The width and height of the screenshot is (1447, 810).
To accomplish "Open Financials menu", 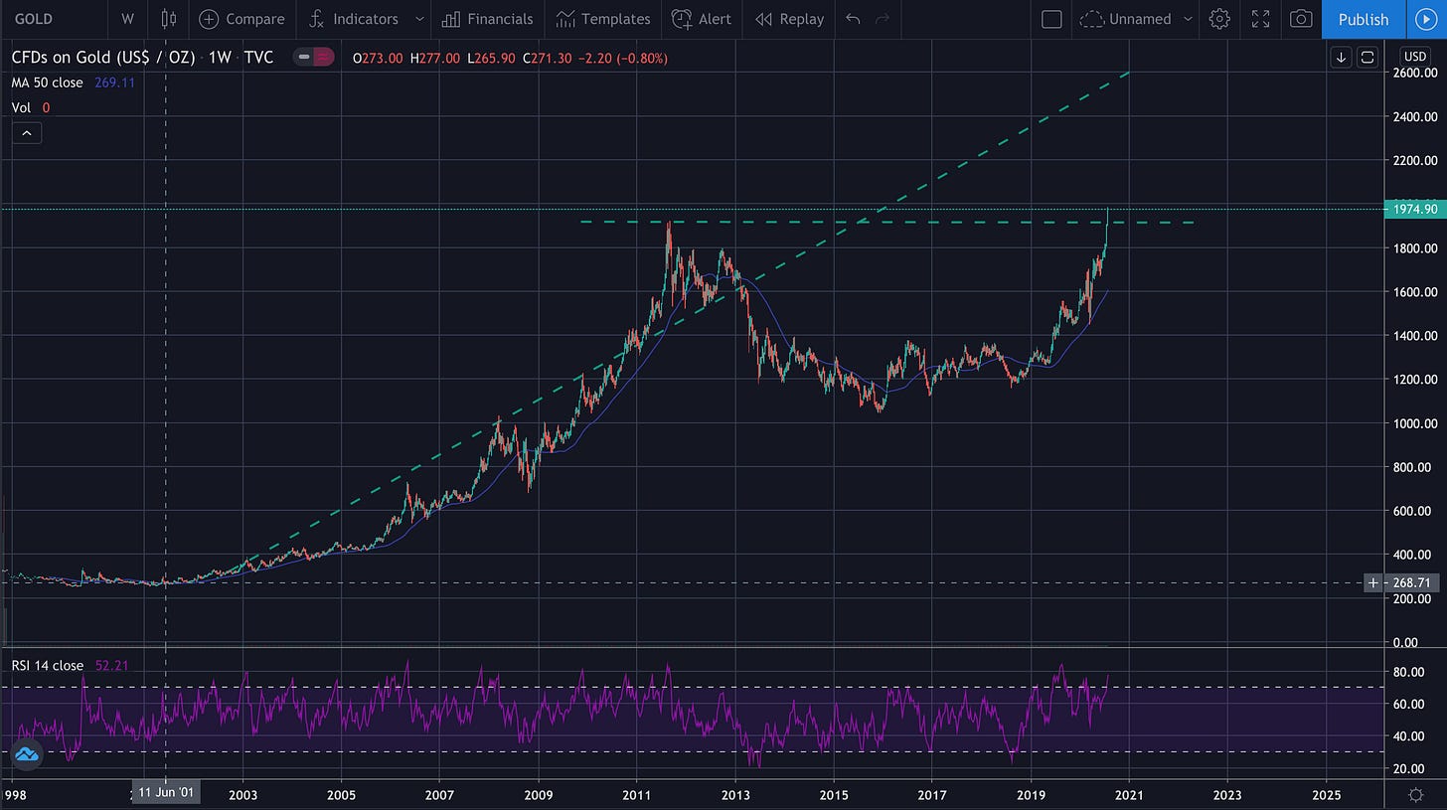I will [487, 19].
